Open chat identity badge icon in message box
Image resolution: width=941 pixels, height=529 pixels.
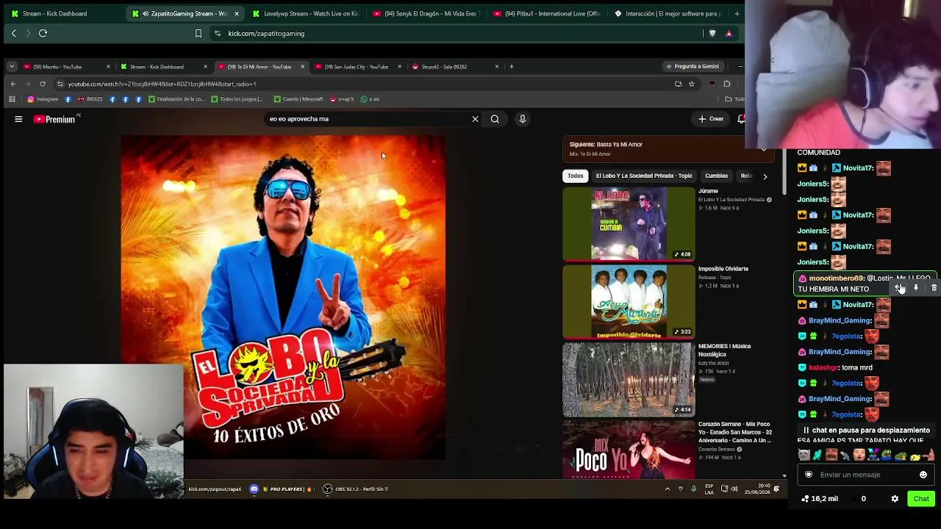tap(809, 475)
